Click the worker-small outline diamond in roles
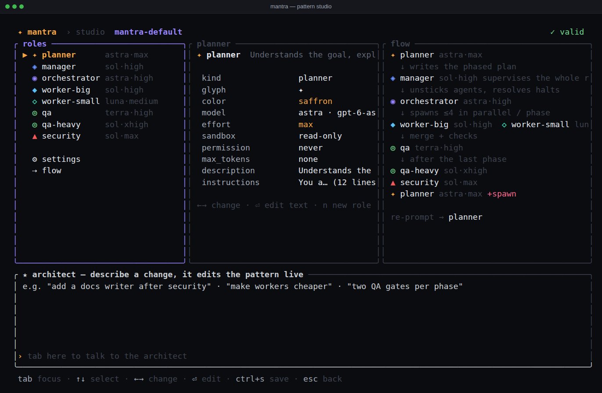This screenshot has width=602, height=393. pyautogui.click(x=35, y=101)
